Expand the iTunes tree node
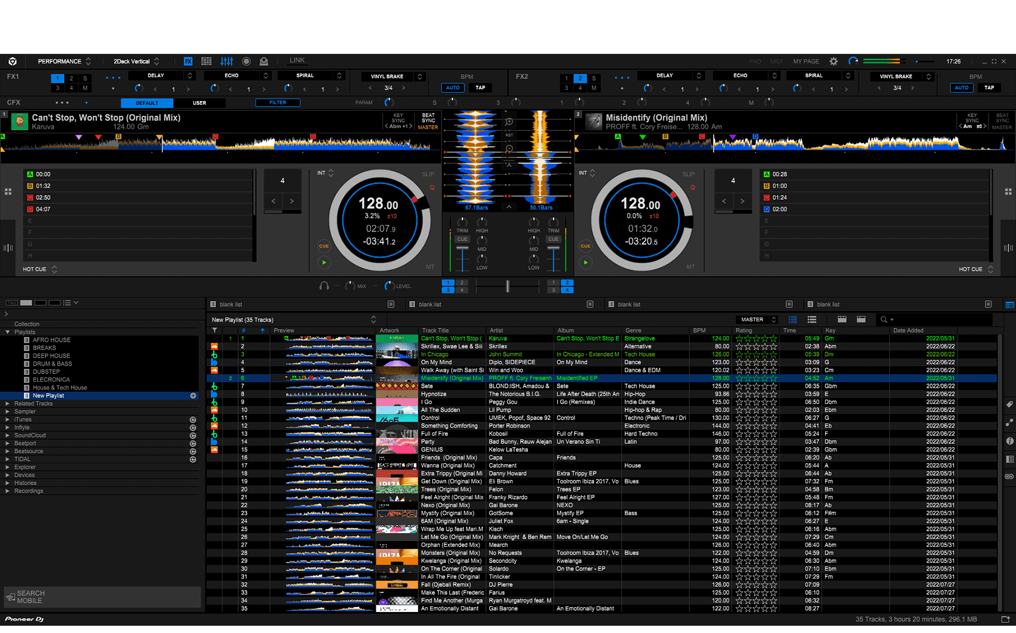This screenshot has width=1016, height=633. tap(7, 419)
